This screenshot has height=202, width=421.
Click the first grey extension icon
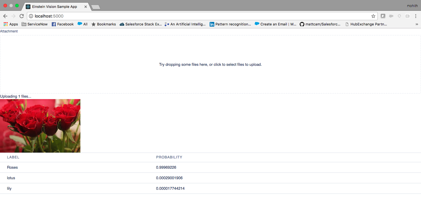click(x=383, y=16)
